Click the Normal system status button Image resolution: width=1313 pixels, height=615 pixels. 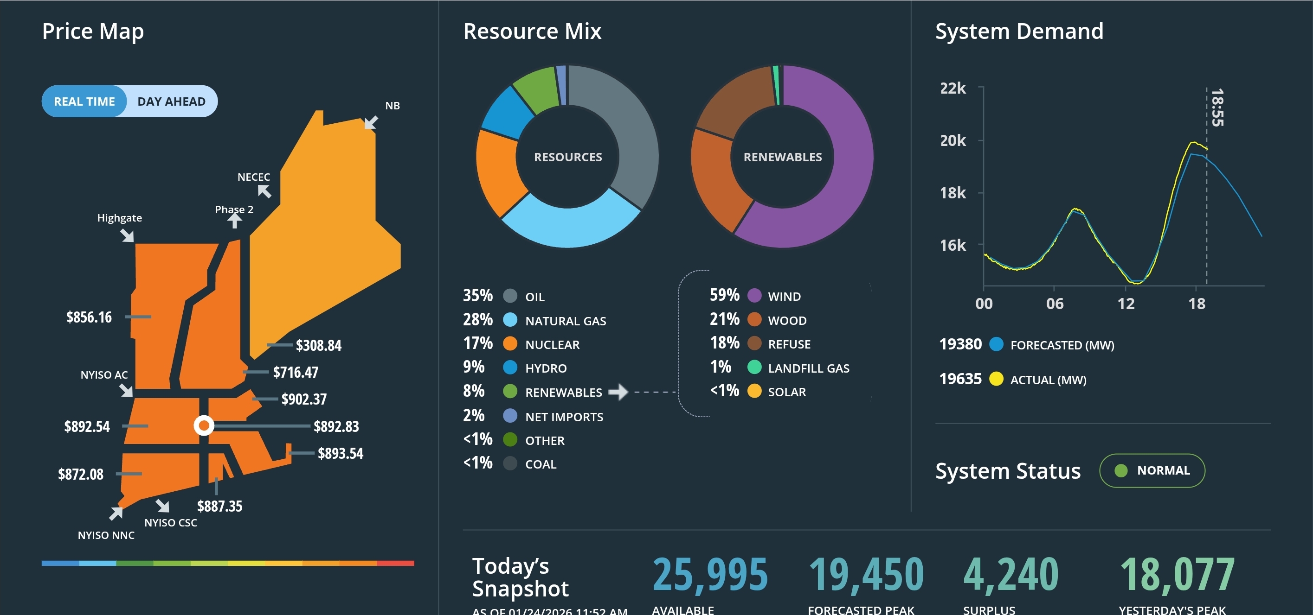tap(1152, 470)
